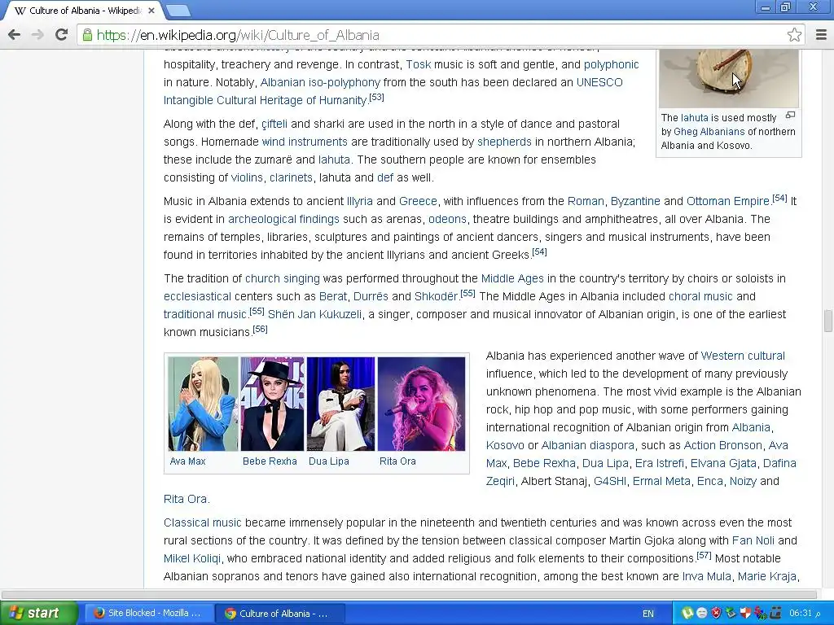This screenshot has height=625, width=834.
Task: Open the Era Istrefi link
Action: click(660, 463)
